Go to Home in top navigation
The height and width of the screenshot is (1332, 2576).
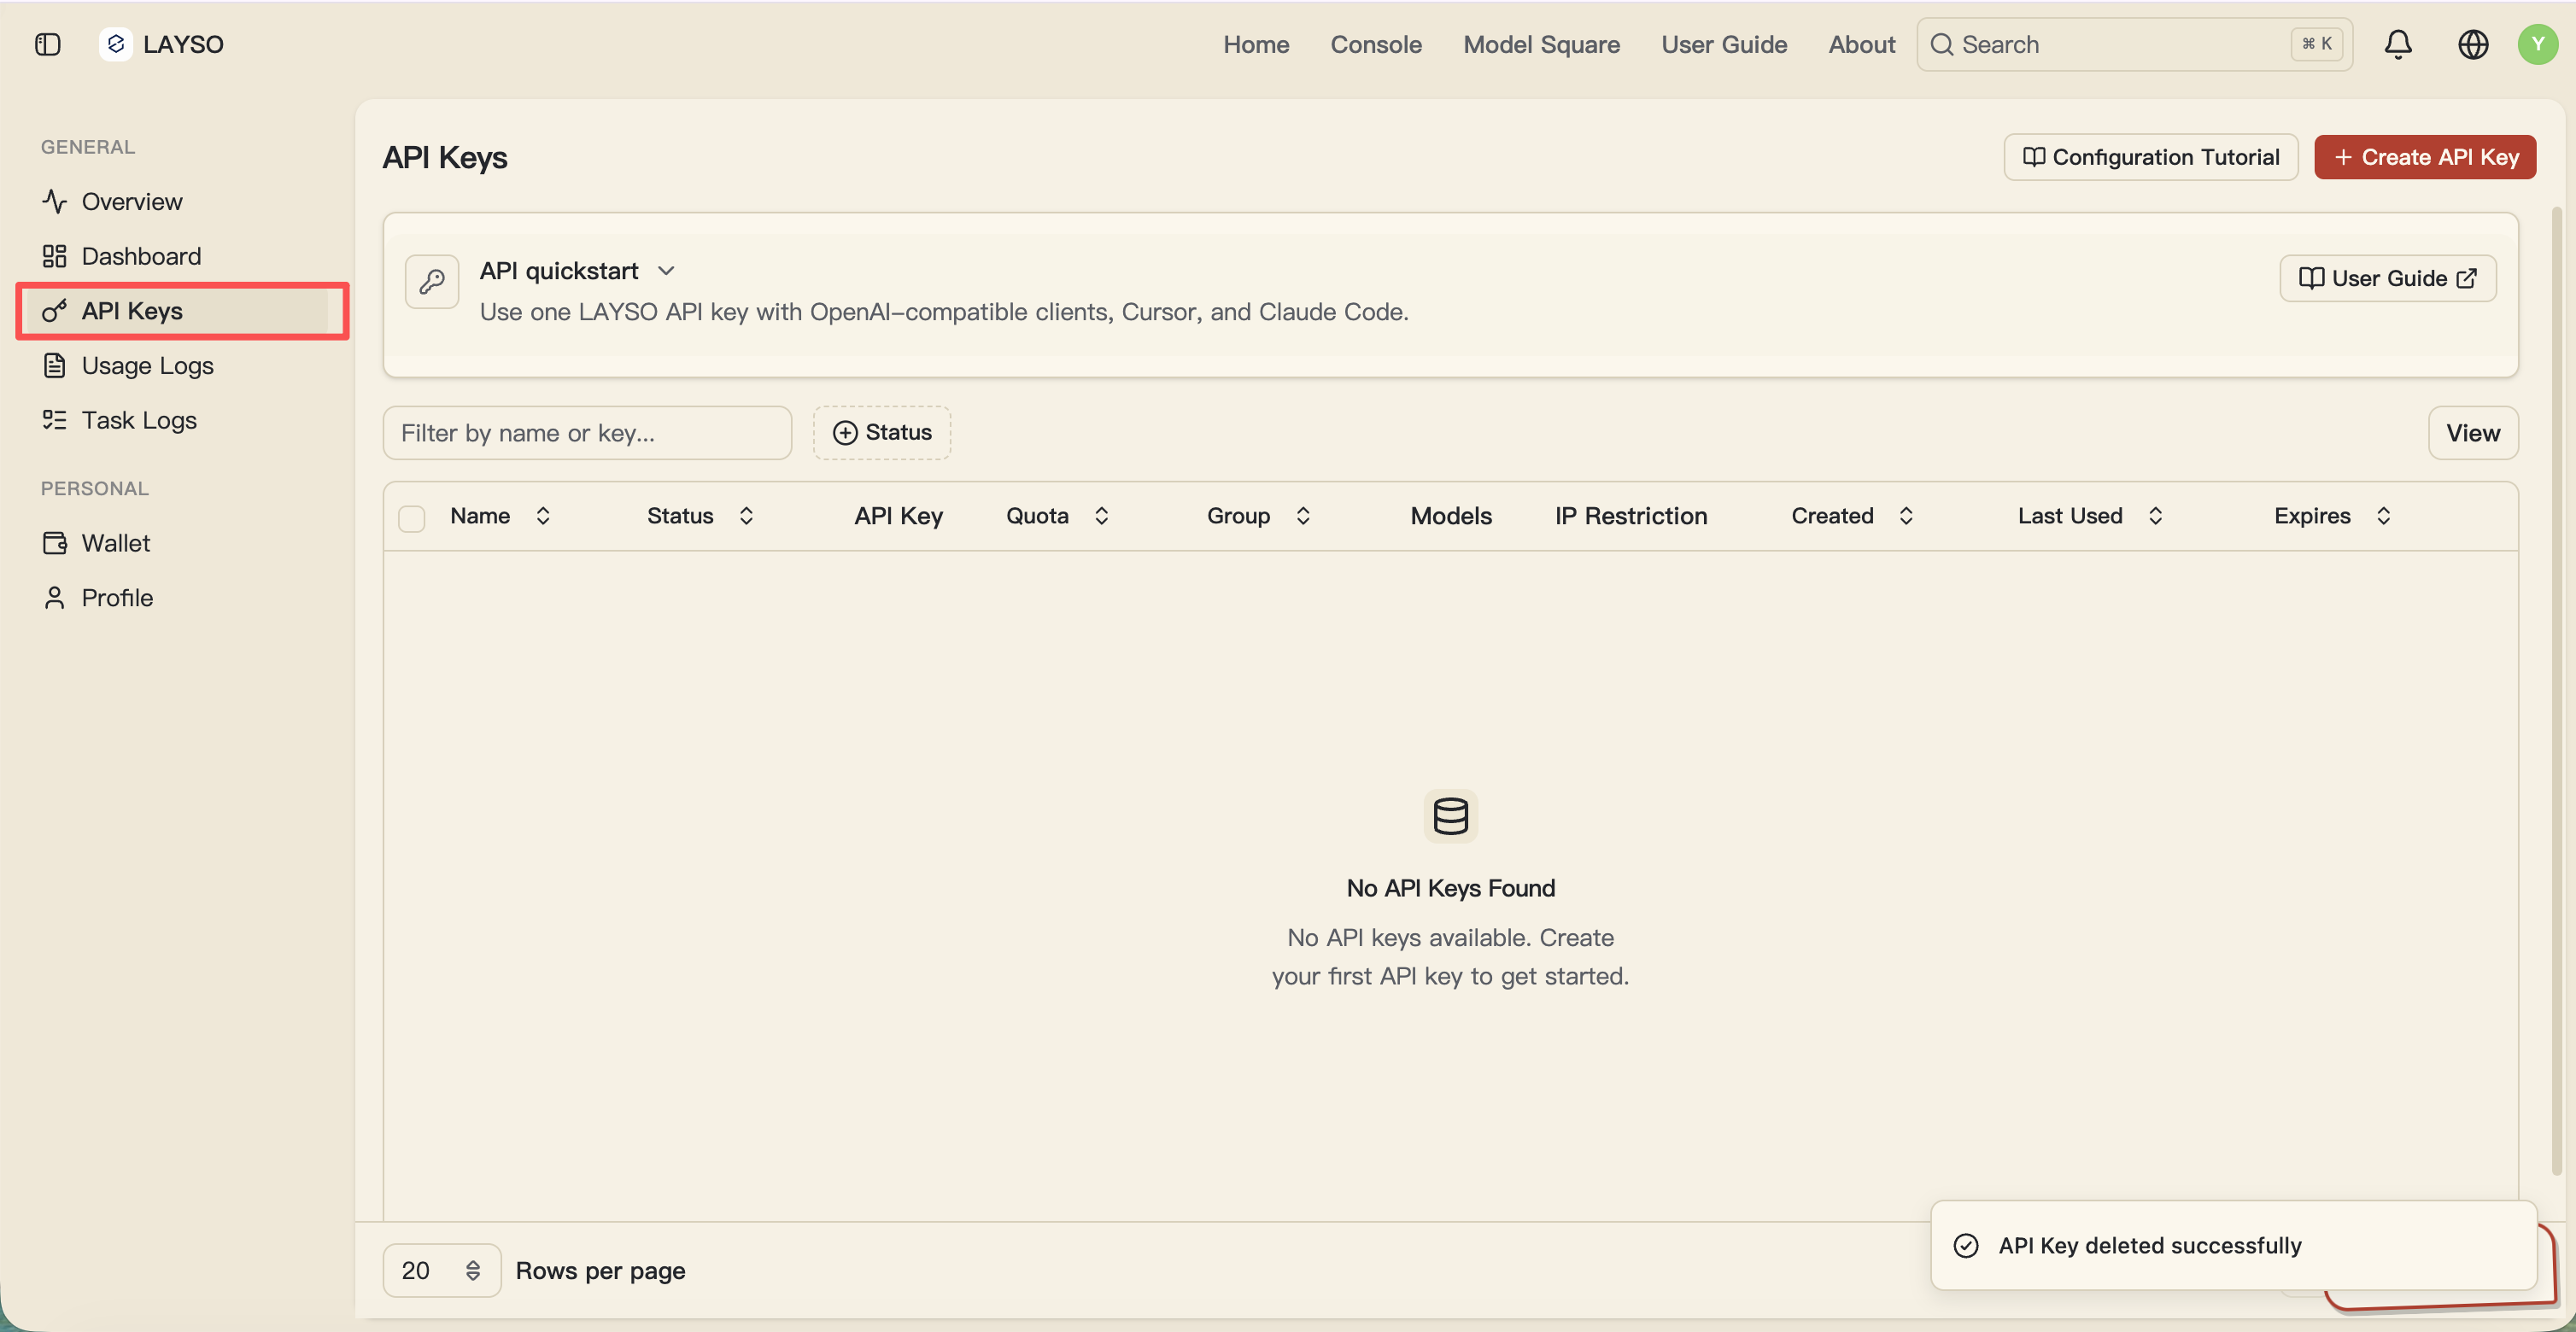pos(1256,44)
